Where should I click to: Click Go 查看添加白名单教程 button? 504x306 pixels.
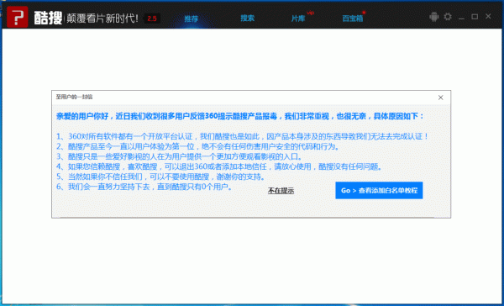pyautogui.click(x=379, y=190)
